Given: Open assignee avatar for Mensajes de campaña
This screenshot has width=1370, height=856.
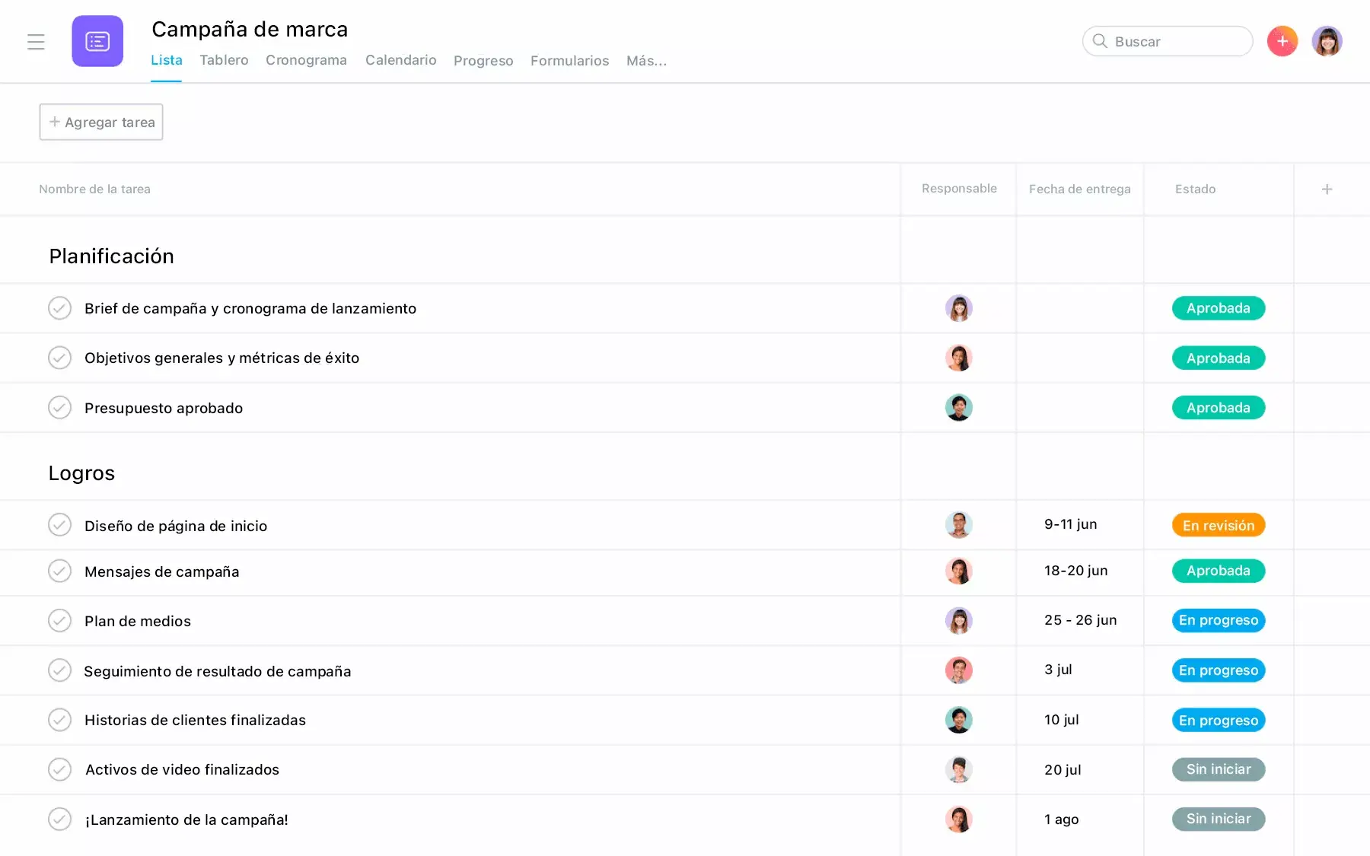Looking at the screenshot, I should (x=959, y=571).
